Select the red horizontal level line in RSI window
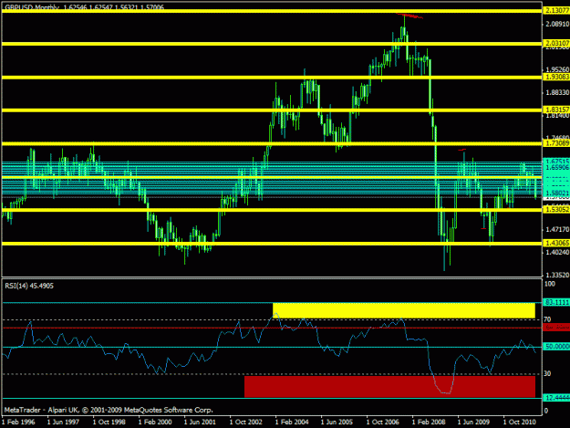 (272, 328)
